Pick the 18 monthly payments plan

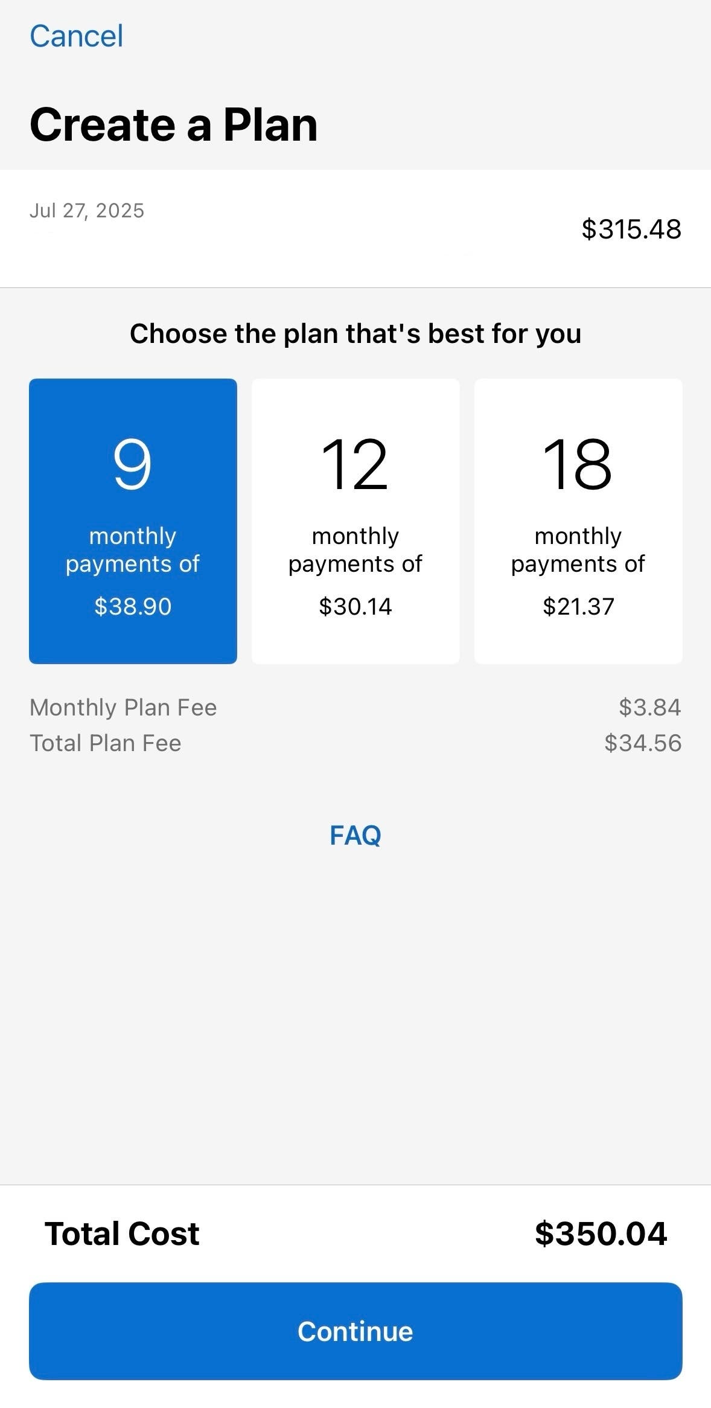tap(578, 520)
